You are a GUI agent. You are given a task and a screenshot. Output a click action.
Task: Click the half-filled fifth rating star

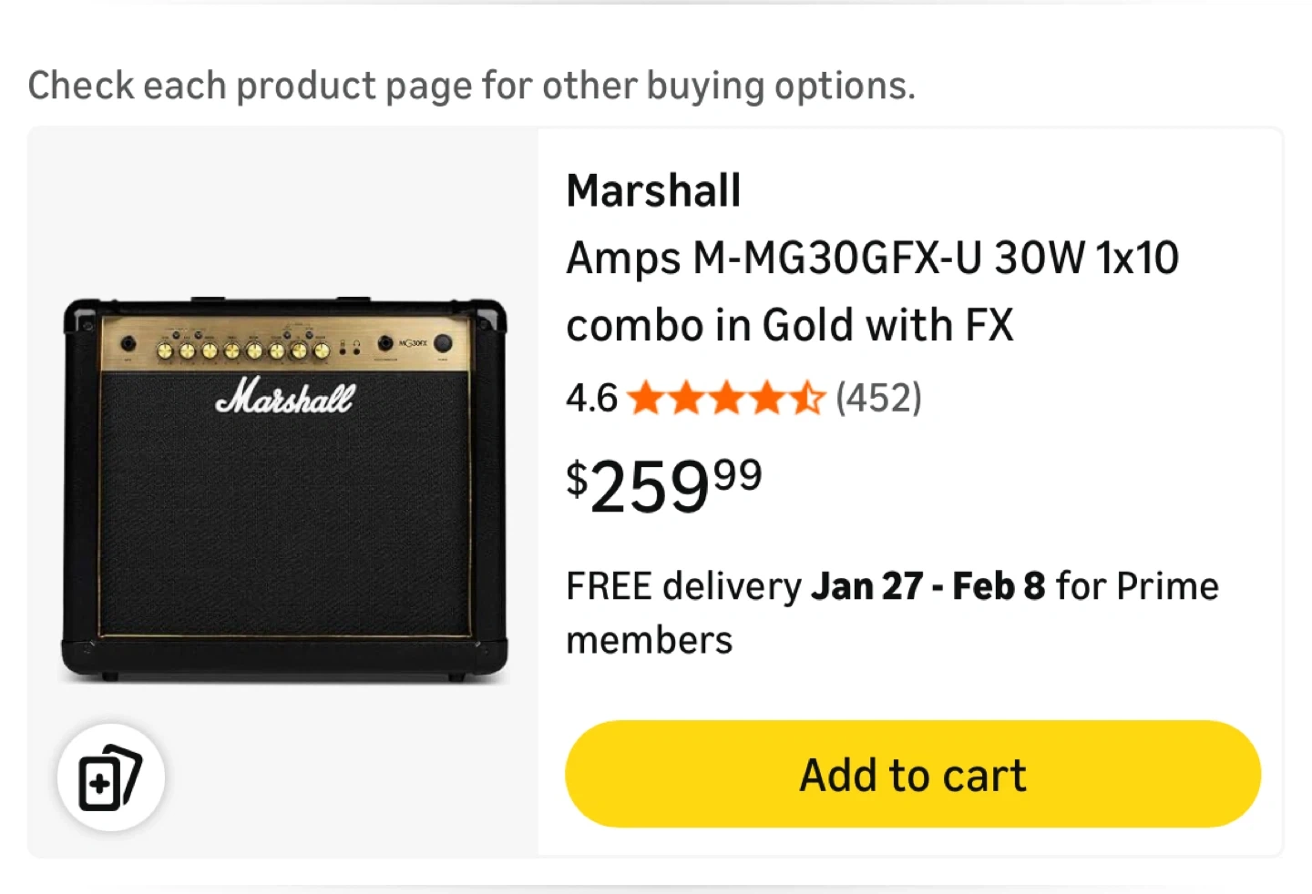pyautogui.click(x=807, y=399)
